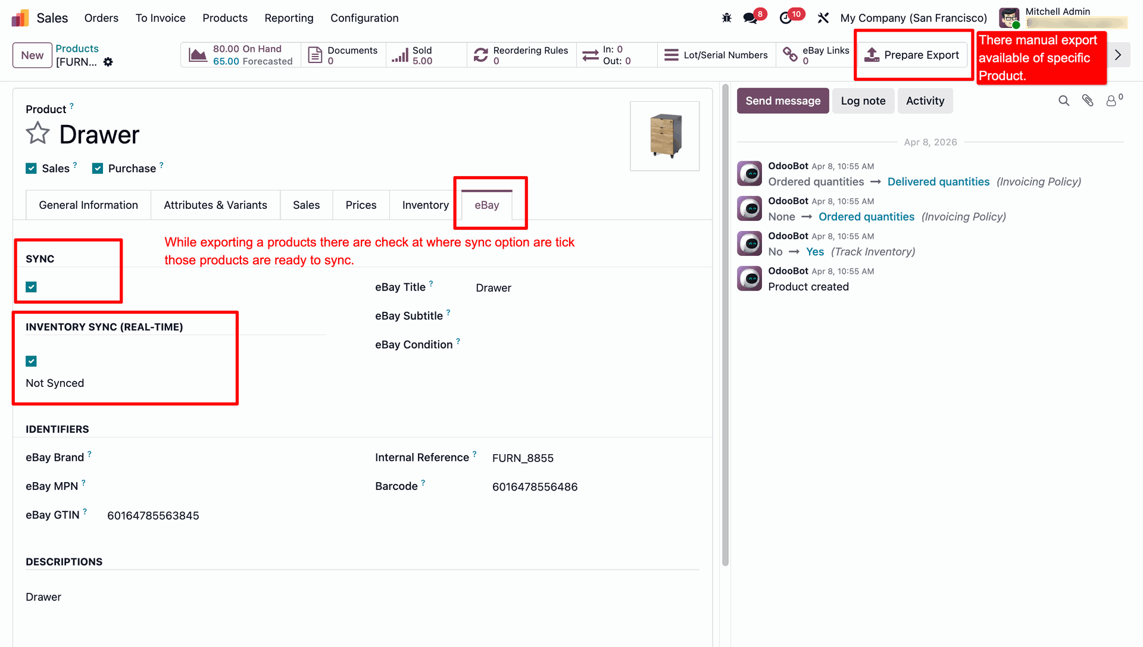
Task: Open the Orders menu
Action: coord(101,18)
